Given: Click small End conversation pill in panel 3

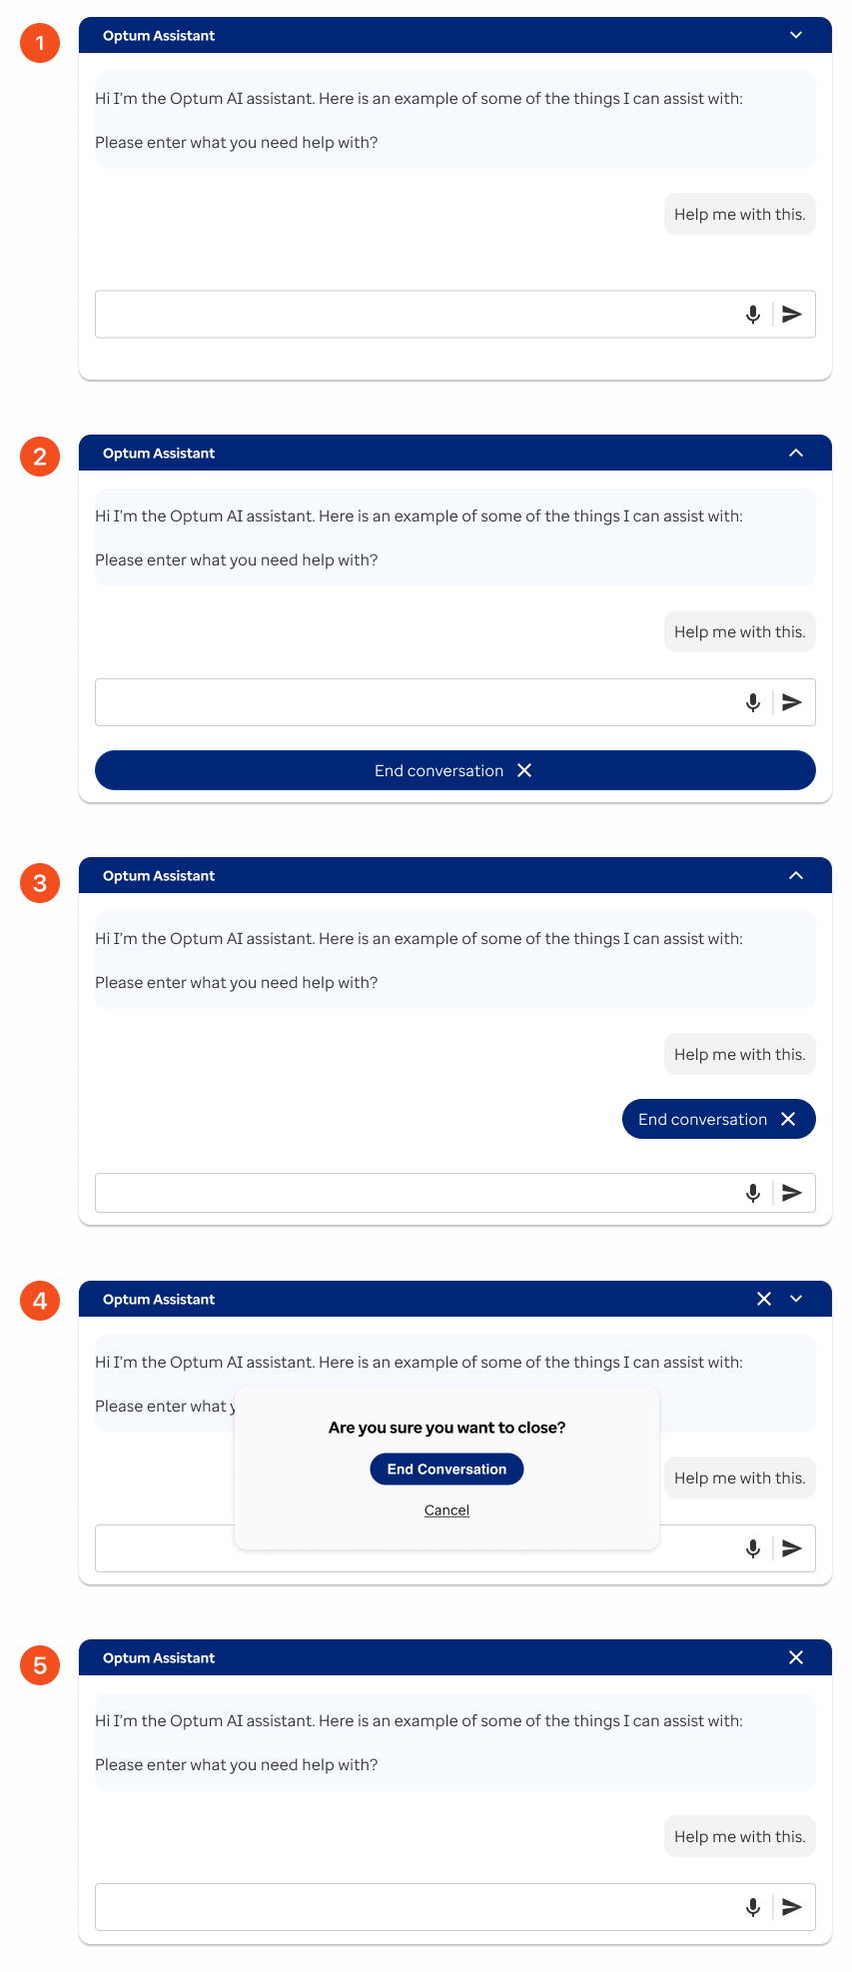Looking at the screenshot, I should click(x=718, y=1119).
